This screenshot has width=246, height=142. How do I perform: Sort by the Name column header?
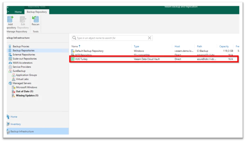[75, 46]
